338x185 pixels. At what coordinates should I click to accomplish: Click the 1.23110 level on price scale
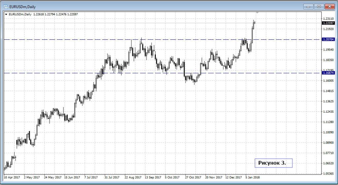(x=329, y=19)
